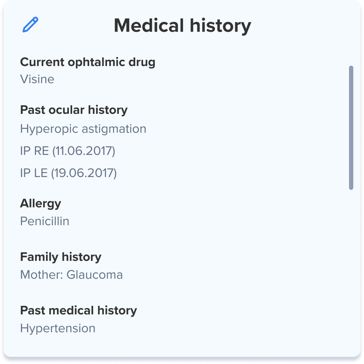
Task: Click the vertical scrollbar thumb
Action: (x=351, y=127)
